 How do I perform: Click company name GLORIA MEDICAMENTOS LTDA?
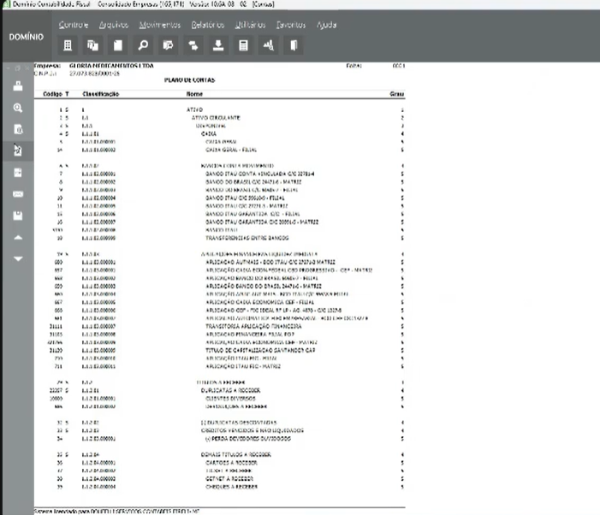tap(111, 66)
